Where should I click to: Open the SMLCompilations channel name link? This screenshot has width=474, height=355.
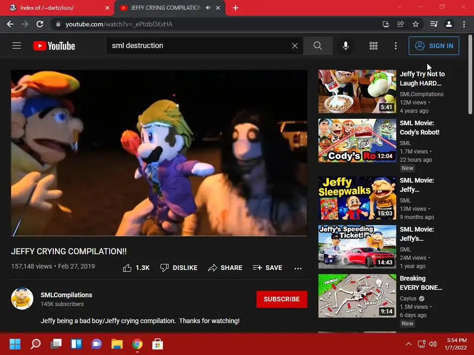67,295
